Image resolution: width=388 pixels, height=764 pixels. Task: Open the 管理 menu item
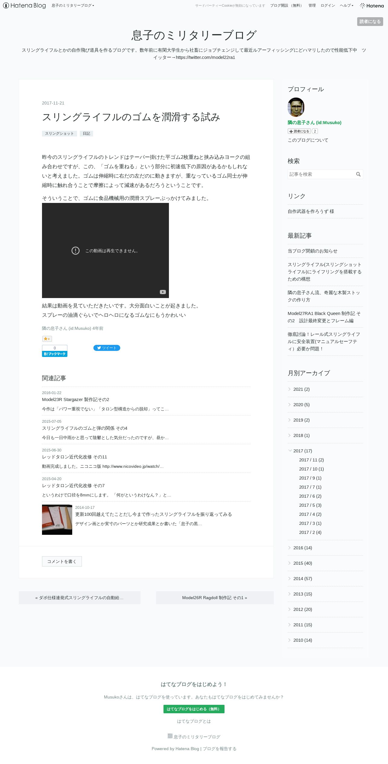[x=312, y=5]
